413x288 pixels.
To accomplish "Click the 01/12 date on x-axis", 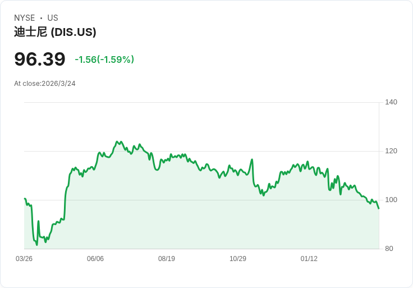I will point(309,259).
